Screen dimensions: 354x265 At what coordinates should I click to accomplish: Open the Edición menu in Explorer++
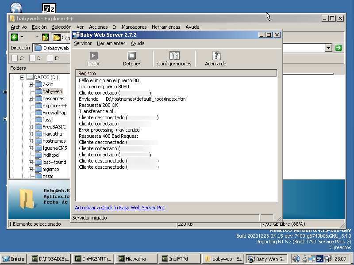39,27
